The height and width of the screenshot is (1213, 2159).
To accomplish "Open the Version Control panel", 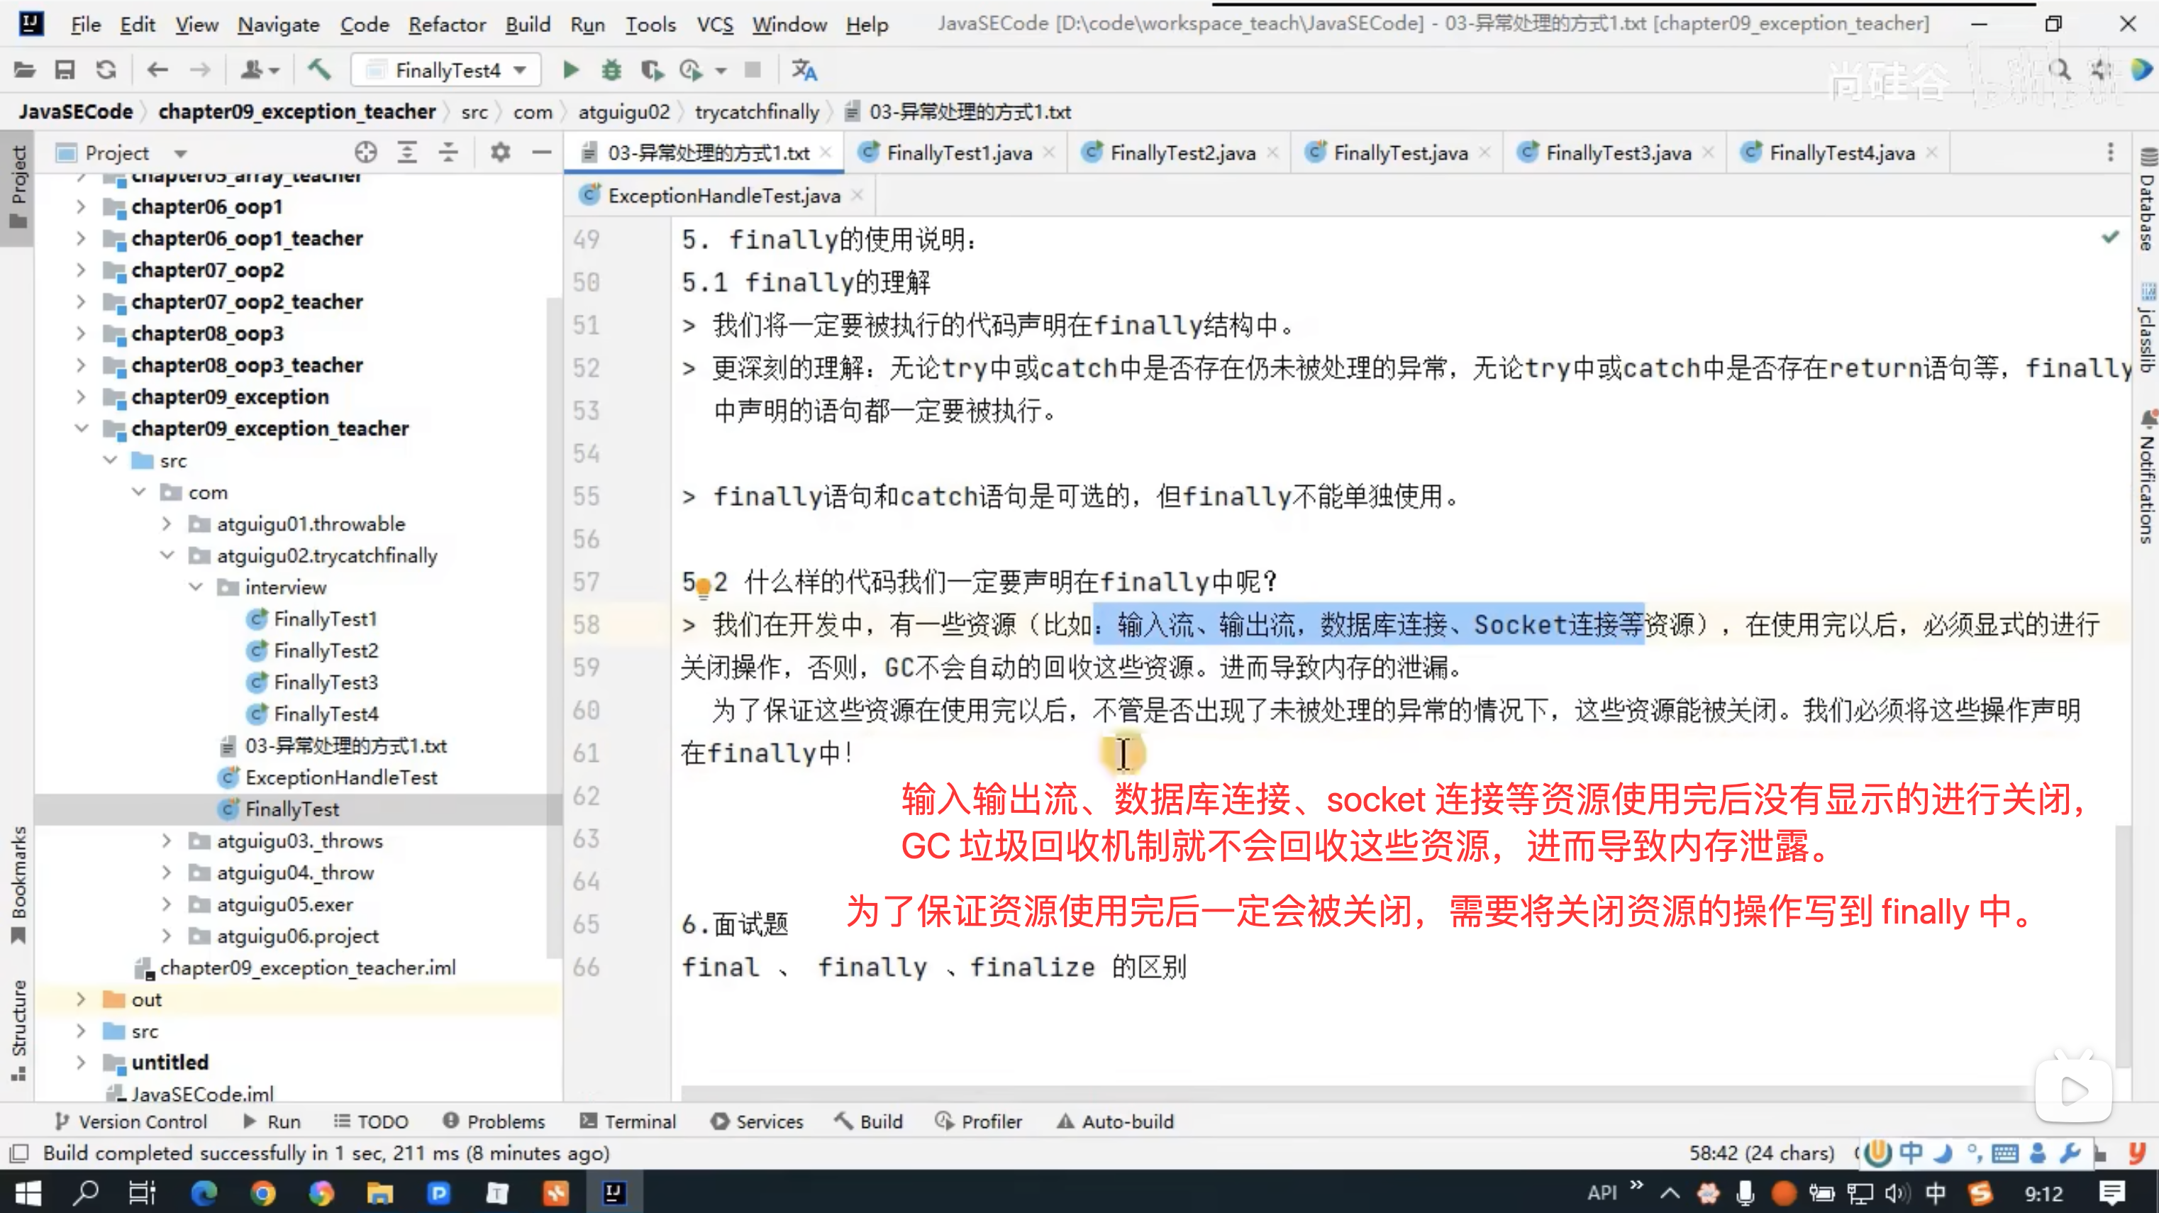I will (x=130, y=1121).
